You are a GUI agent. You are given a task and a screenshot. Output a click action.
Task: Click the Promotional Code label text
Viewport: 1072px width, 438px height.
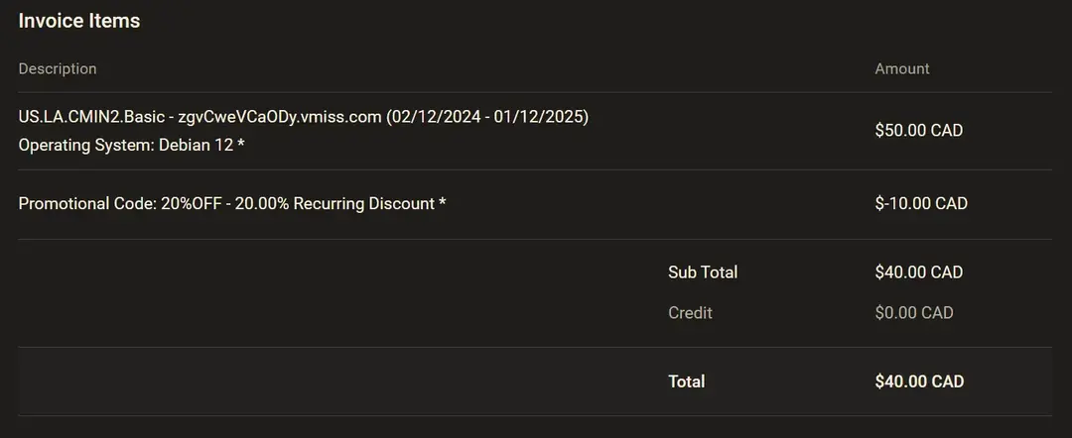click(x=86, y=203)
